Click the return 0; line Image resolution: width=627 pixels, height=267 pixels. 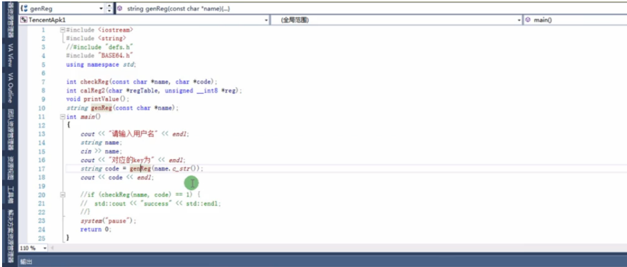pyautogui.click(x=96, y=230)
